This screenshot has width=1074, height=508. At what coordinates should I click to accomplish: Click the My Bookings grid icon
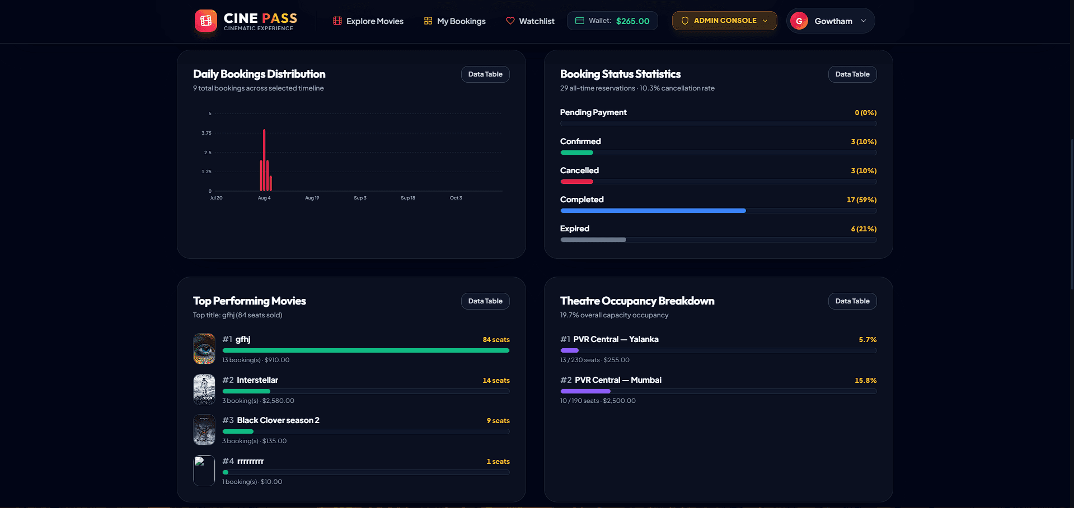pyautogui.click(x=428, y=21)
